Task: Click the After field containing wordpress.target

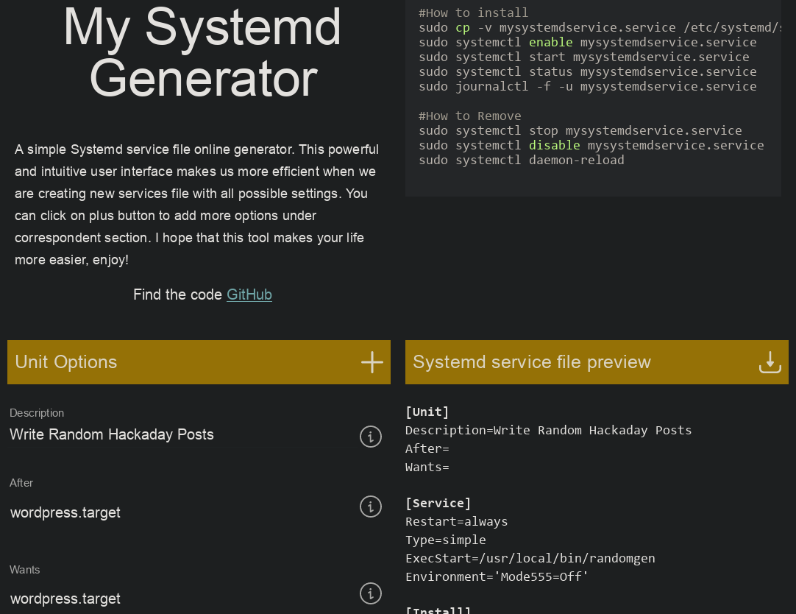Action: click(177, 512)
